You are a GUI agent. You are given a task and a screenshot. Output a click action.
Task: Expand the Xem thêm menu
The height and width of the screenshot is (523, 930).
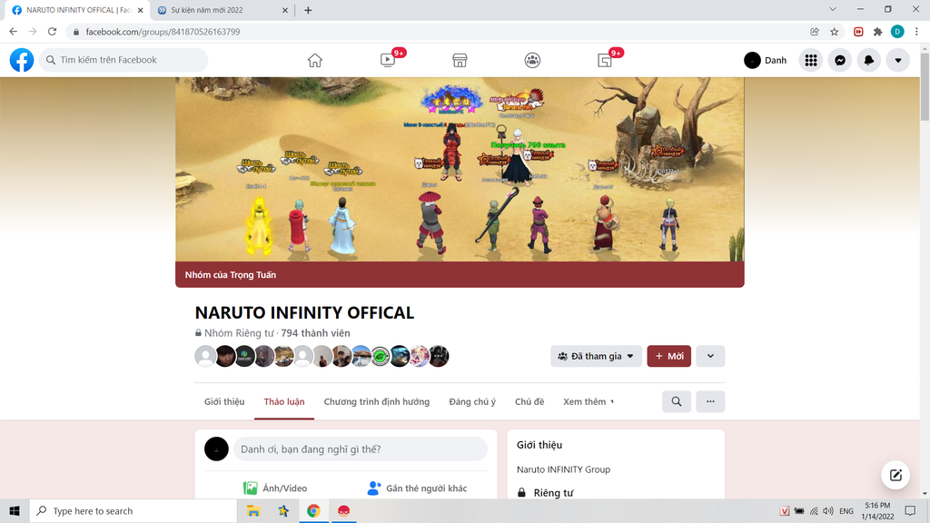click(x=589, y=401)
